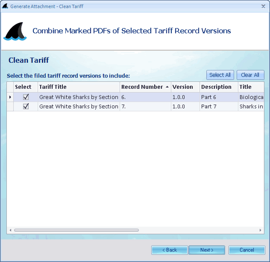This screenshot has width=270, height=262.
Task: Uncheck the Select box for record 6
Action: [26, 97]
